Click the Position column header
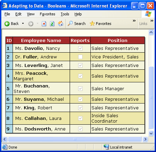Screen dimensions: 156x152 coord(118,40)
